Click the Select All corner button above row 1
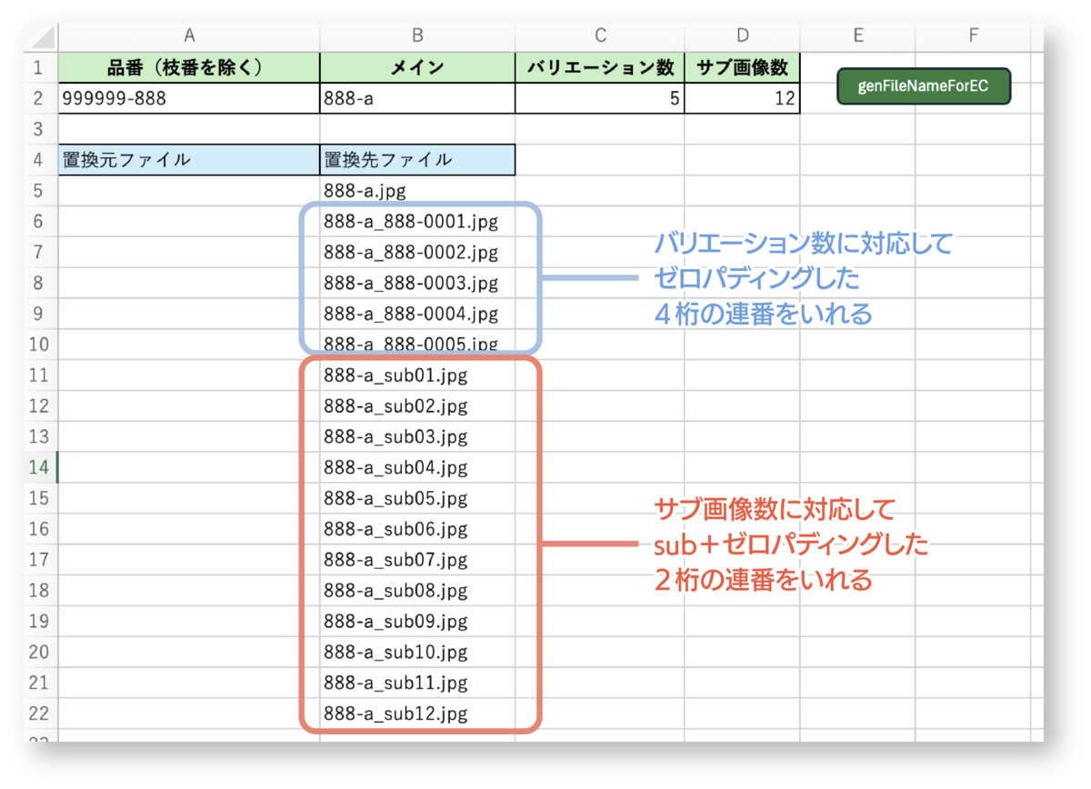 41,37
